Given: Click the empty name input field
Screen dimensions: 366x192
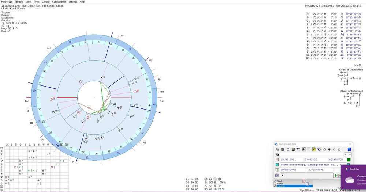Looking at the screenshot, I should (311, 154).
